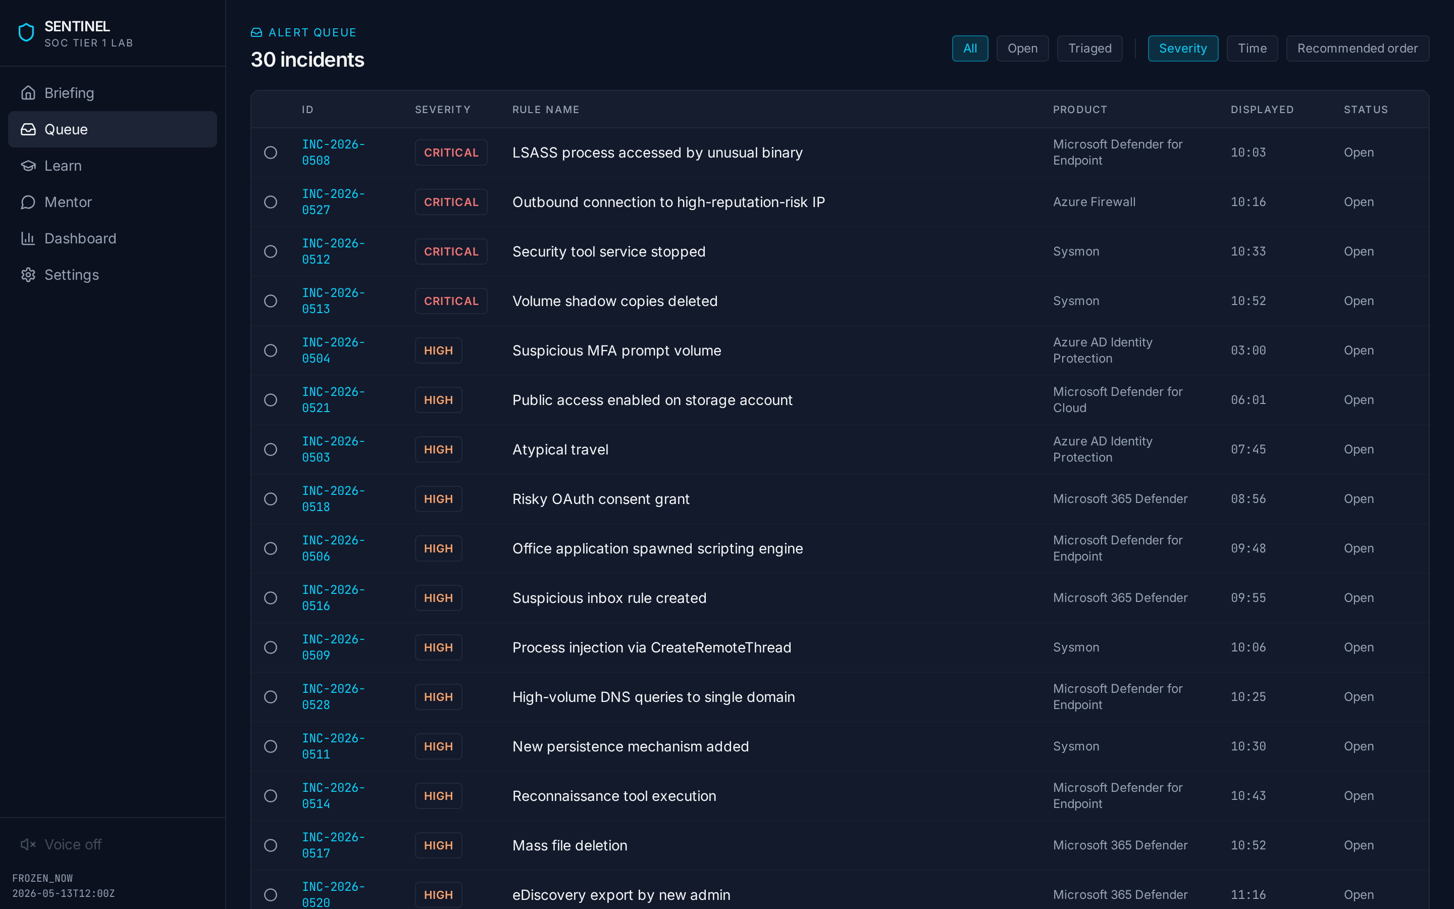The height and width of the screenshot is (909, 1454).
Task: Open incident INC-2026-0513
Action: click(x=333, y=300)
